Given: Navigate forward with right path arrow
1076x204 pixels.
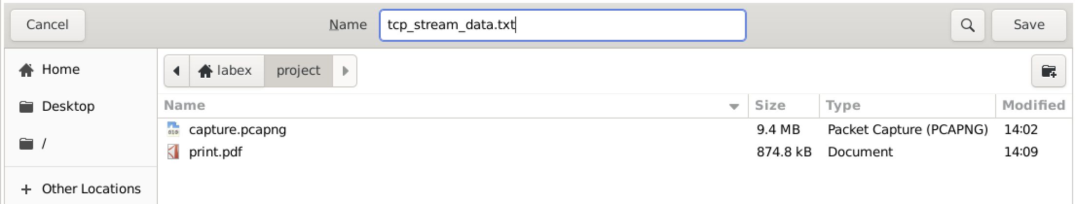Looking at the screenshot, I should coord(345,71).
